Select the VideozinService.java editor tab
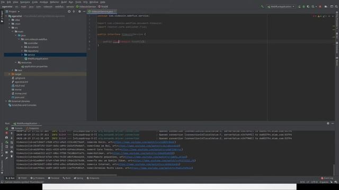339x190 pixels. point(102,12)
